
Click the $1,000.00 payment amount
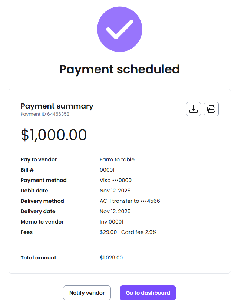coord(54,135)
